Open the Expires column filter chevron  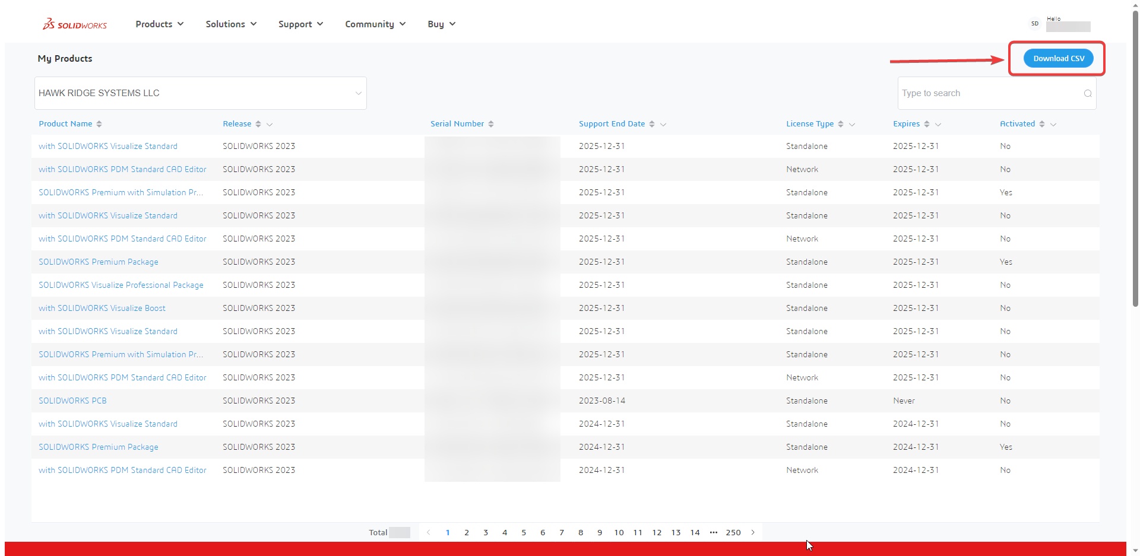pos(938,125)
